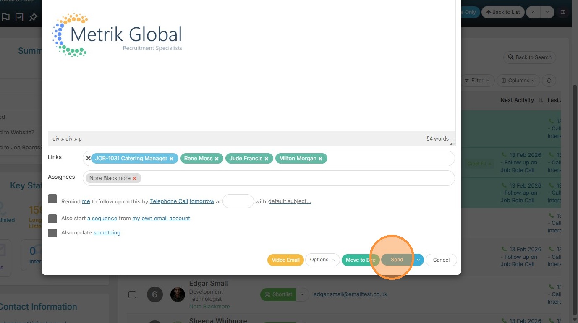This screenshot has width=578, height=323.
Task: Click the Edgar Small candidate name
Action: pos(208,284)
